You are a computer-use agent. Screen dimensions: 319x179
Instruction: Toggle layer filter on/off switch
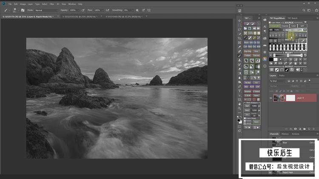[x=310, y=81]
